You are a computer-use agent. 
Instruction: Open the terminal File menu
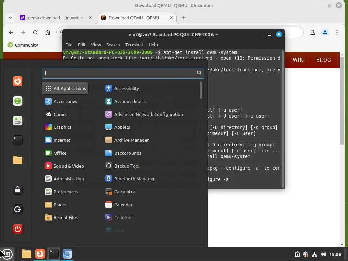[x=69, y=45]
